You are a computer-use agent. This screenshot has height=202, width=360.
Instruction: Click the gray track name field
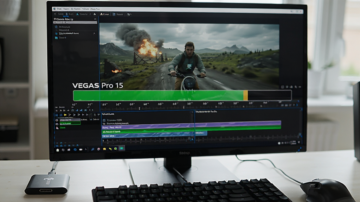70,120
